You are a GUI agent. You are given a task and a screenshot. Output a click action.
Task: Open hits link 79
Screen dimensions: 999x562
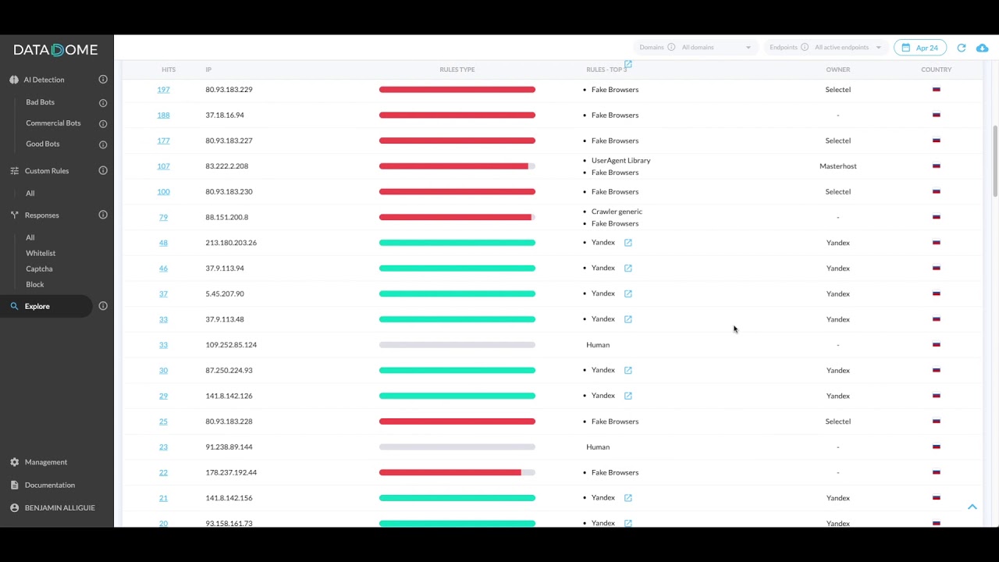(x=163, y=217)
